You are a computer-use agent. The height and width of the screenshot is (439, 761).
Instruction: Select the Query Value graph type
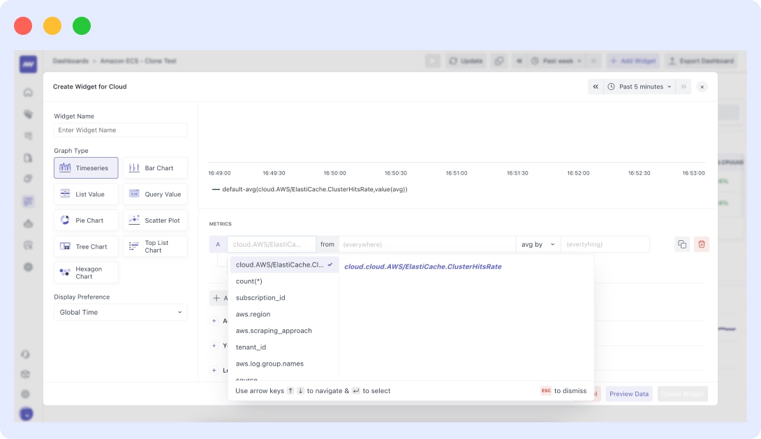click(155, 193)
